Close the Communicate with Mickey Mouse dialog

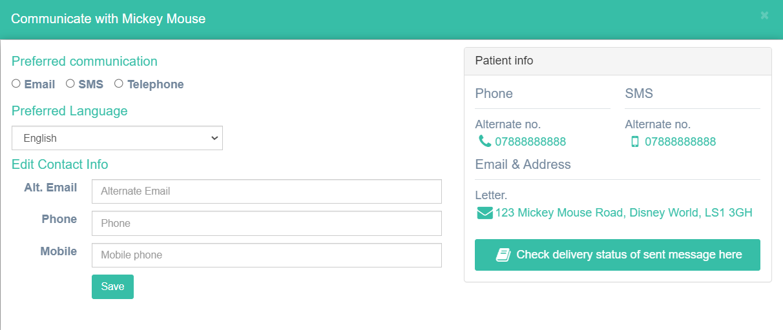tap(764, 15)
